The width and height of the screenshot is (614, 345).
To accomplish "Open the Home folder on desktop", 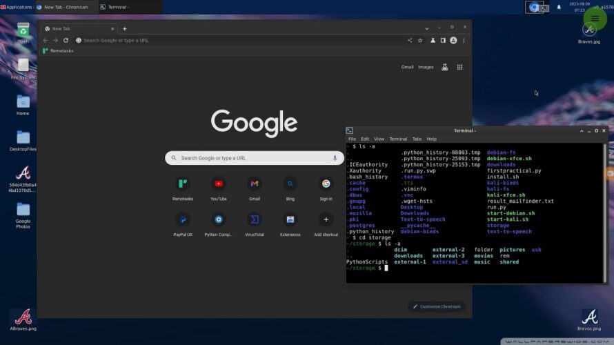I will coord(23,103).
